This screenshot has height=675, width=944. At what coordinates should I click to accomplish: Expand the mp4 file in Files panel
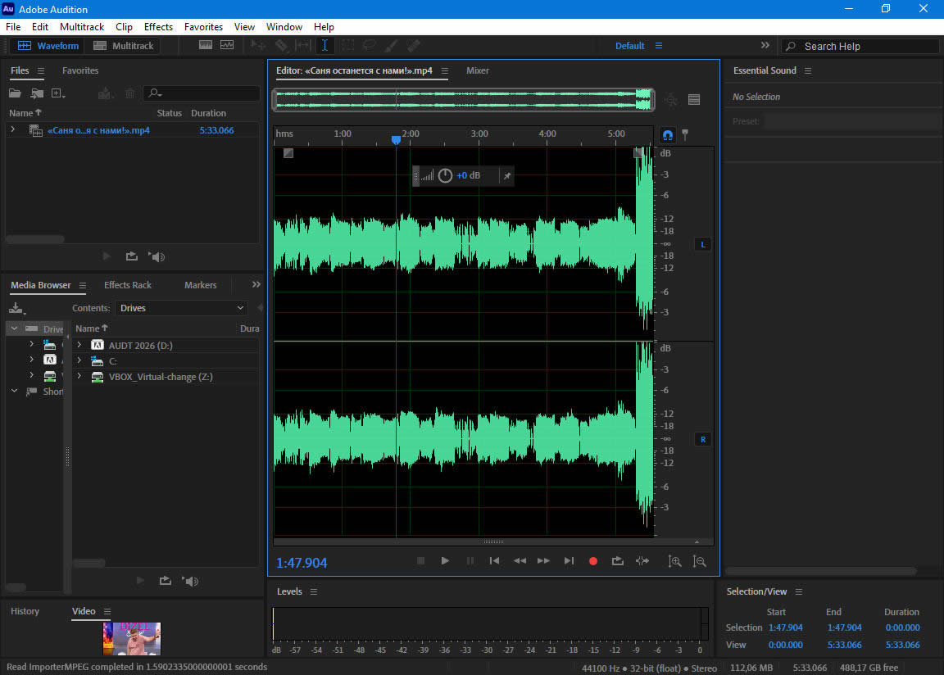(x=13, y=130)
